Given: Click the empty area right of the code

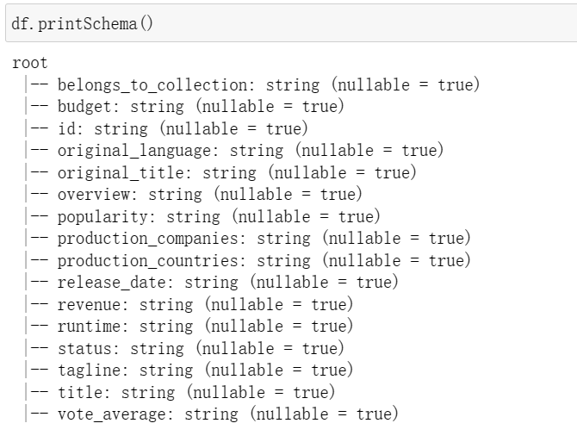Looking at the screenshot, I should pyautogui.click(x=364, y=23).
